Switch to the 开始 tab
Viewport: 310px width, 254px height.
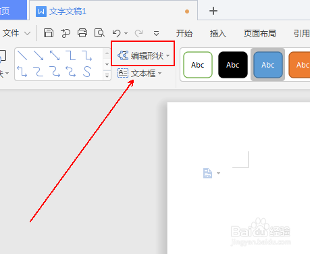[184, 34]
